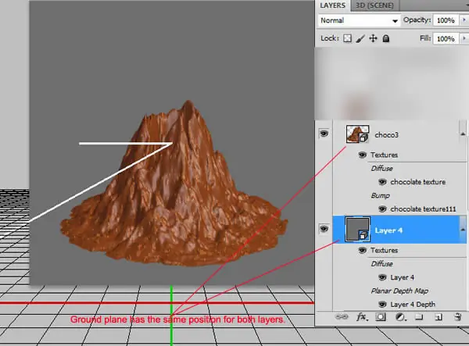Click the Layer 4 layer name

[388, 230]
